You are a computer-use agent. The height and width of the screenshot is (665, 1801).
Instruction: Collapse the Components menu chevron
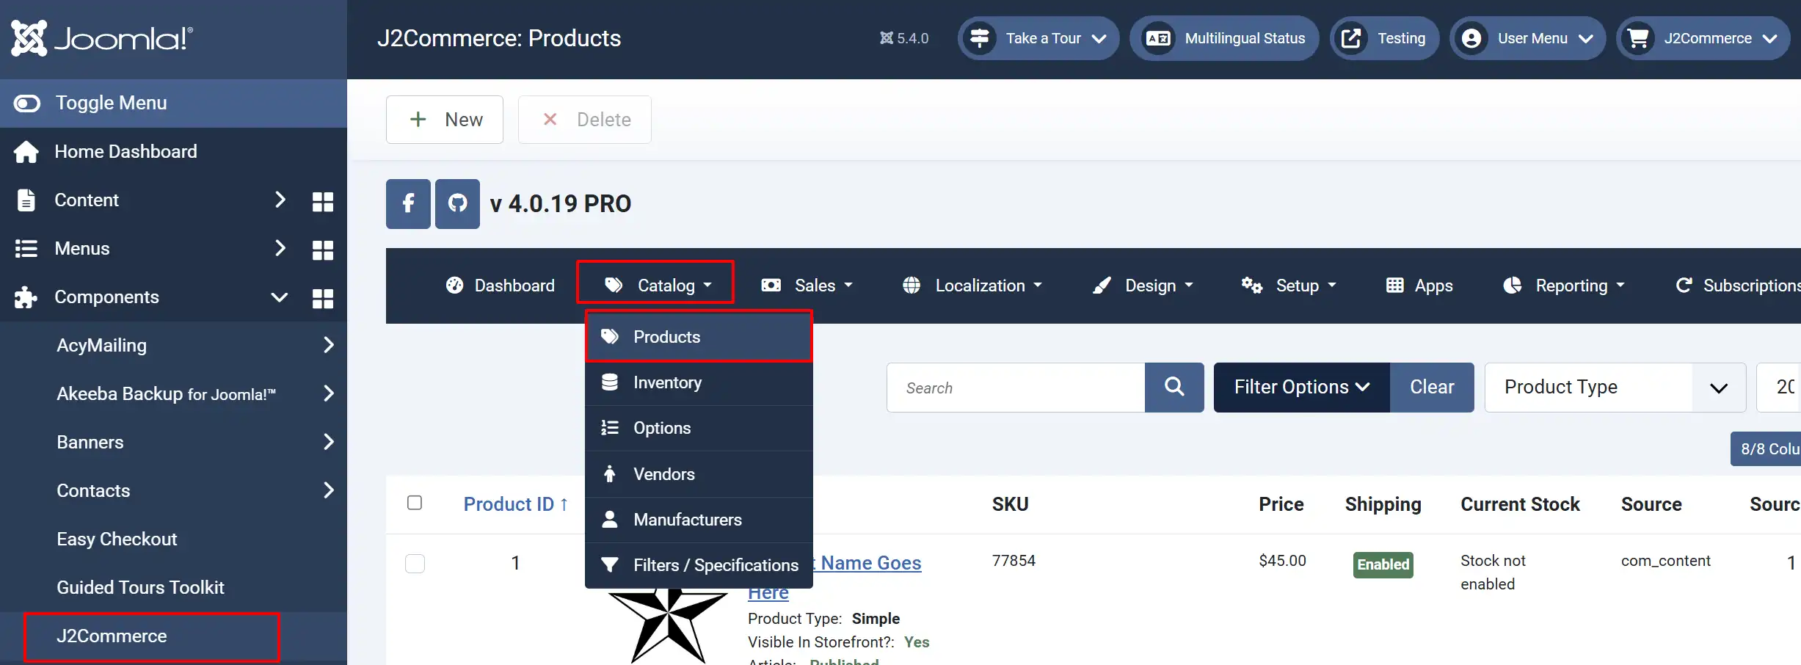pos(279,297)
